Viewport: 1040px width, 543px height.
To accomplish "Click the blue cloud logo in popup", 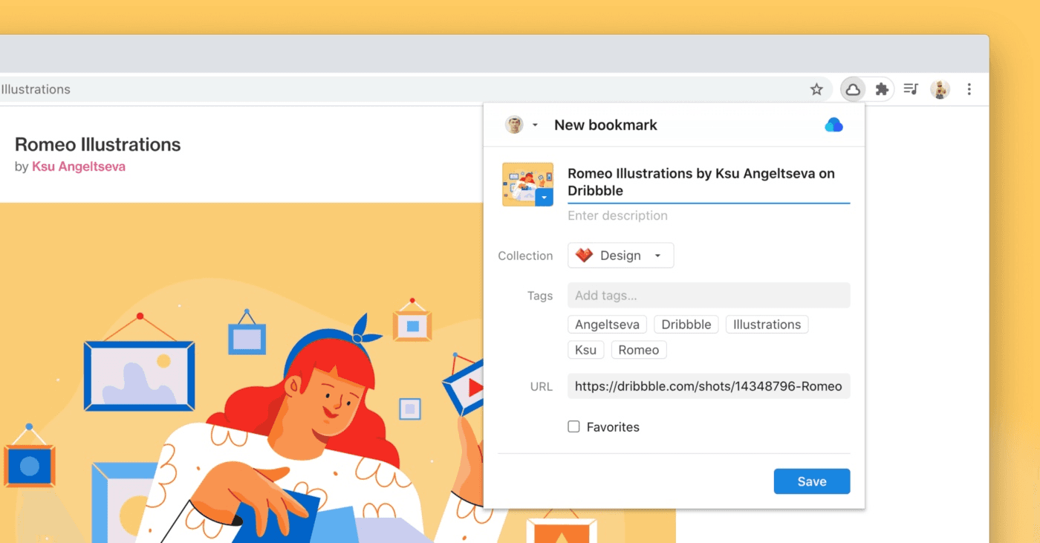I will point(833,125).
